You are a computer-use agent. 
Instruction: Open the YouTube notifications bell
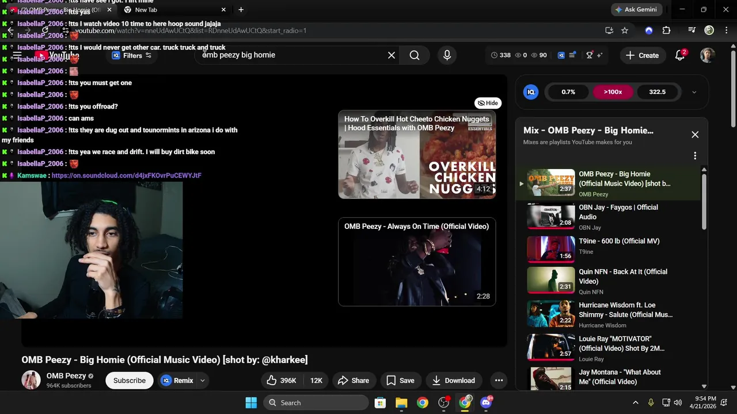coord(680,55)
